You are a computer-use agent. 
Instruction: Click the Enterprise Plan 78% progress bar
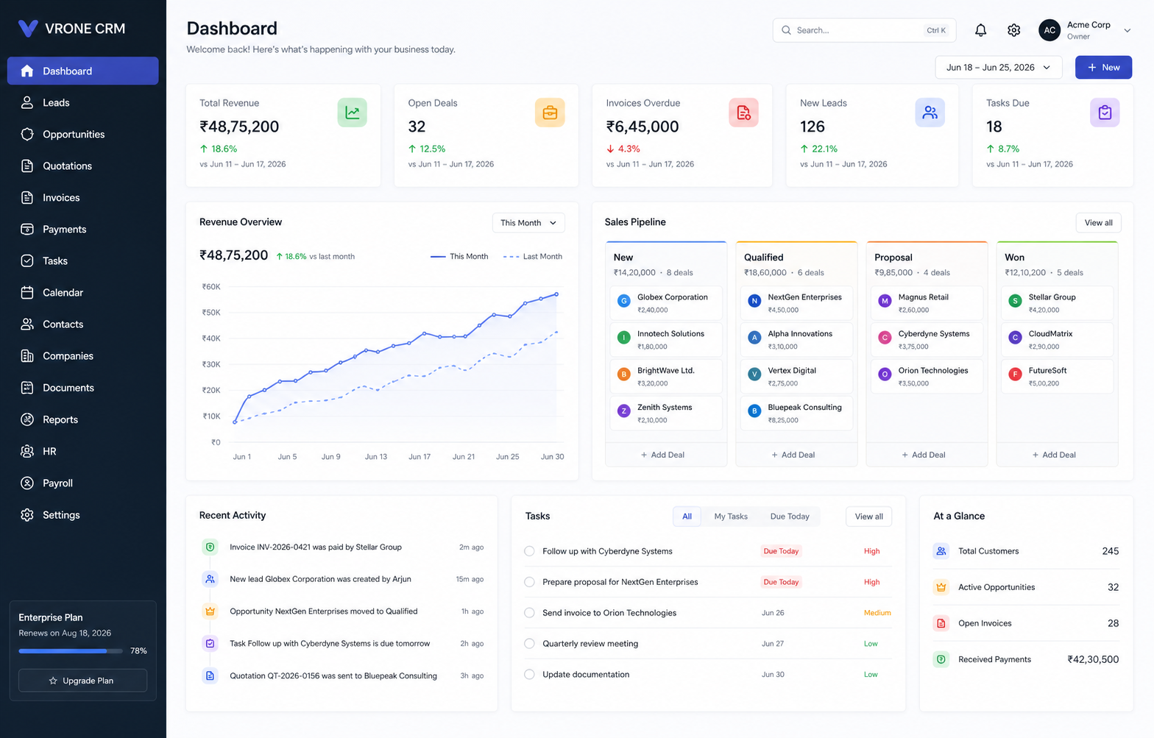tap(72, 651)
